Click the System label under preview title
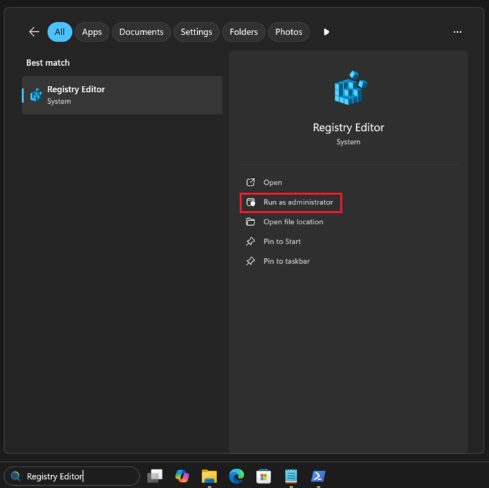This screenshot has width=489, height=488. [349, 142]
